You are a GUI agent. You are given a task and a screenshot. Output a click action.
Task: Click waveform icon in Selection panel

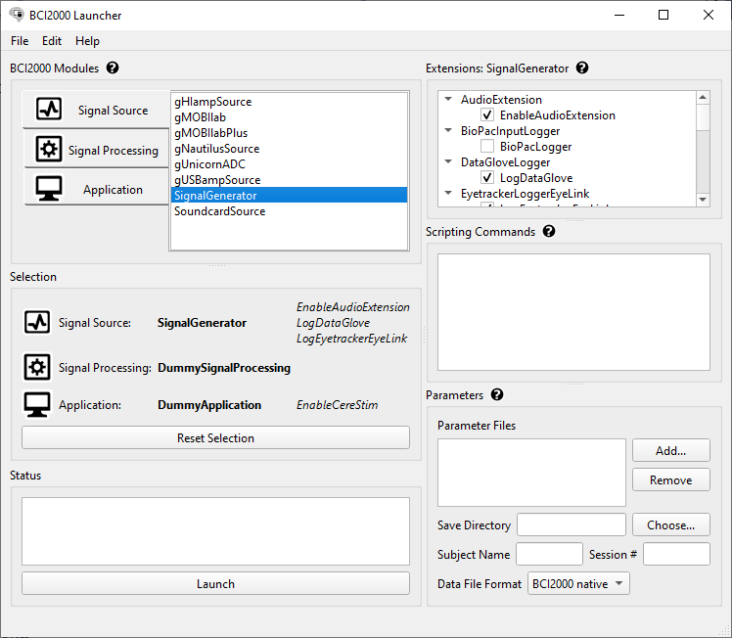click(37, 322)
